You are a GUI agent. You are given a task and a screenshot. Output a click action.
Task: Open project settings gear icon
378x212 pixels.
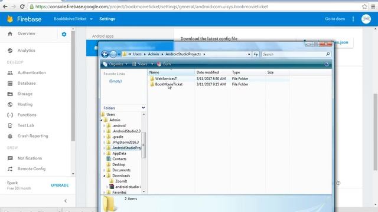pyautogui.click(x=64, y=34)
